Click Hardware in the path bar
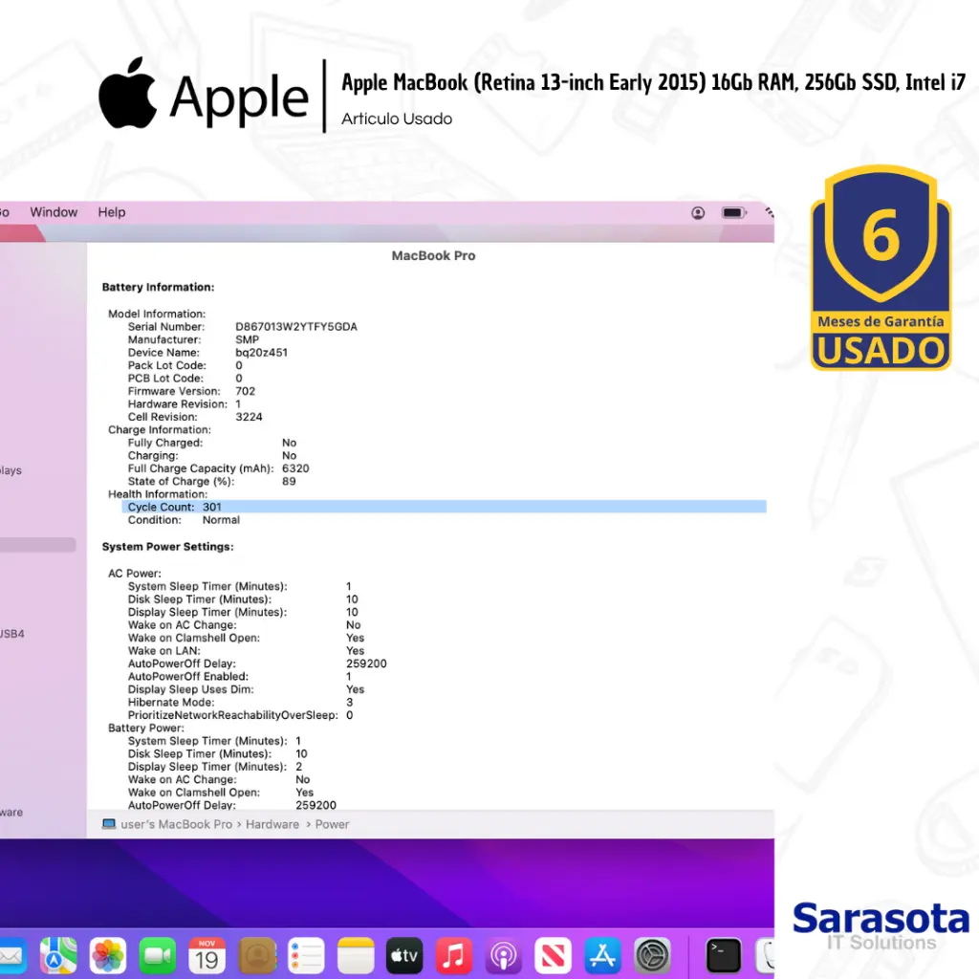Image resolution: width=979 pixels, height=979 pixels. coord(272,824)
